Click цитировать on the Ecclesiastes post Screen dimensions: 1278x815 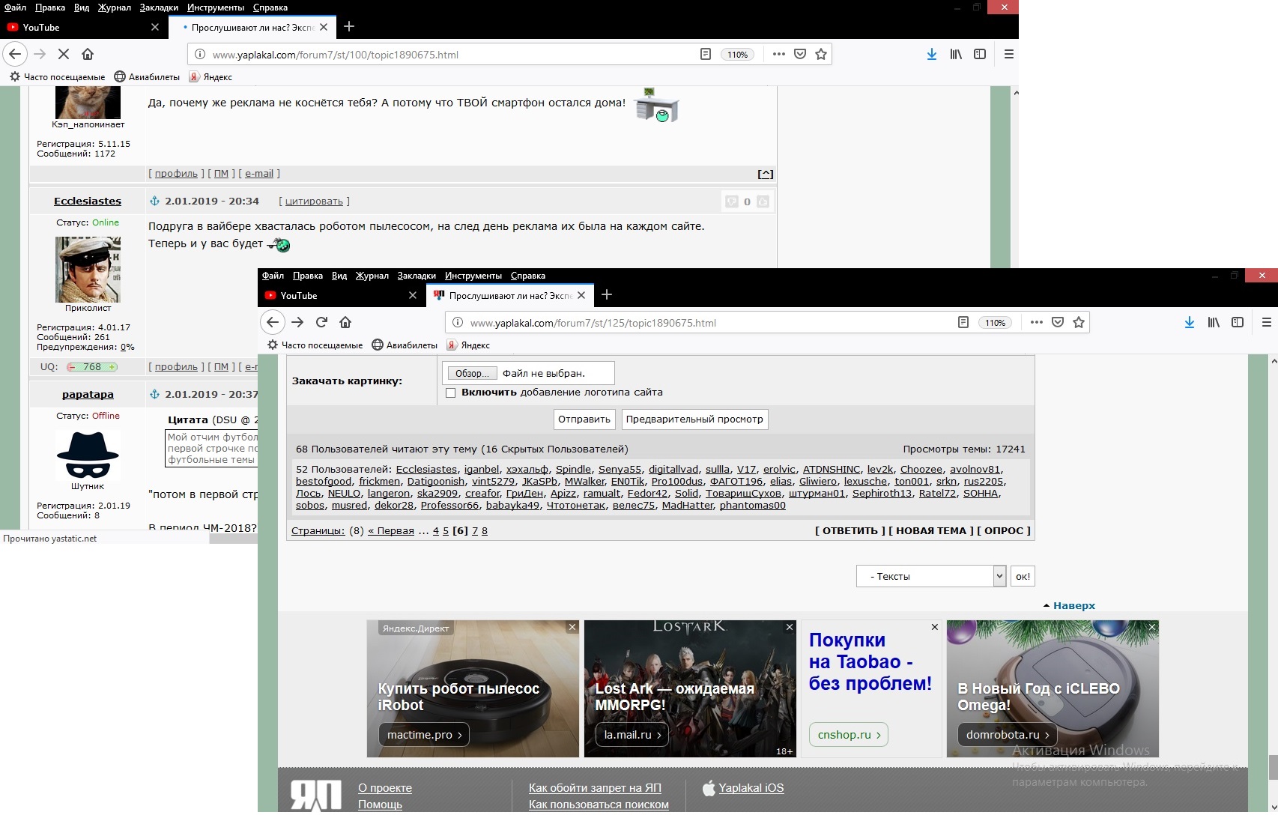pyautogui.click(x=314, y=201)
